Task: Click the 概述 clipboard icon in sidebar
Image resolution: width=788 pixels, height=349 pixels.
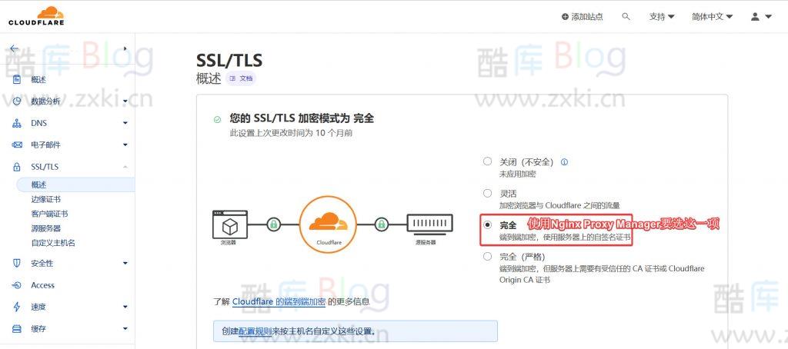Action: click(17, 79)
